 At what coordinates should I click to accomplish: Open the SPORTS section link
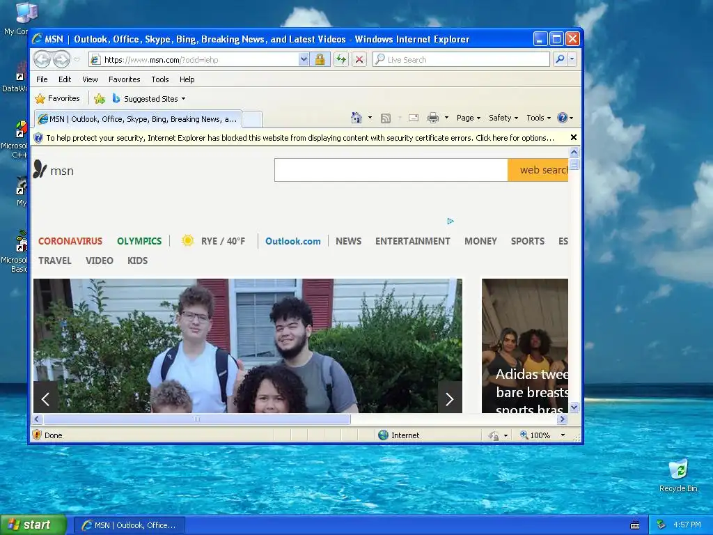click(528, 241)
